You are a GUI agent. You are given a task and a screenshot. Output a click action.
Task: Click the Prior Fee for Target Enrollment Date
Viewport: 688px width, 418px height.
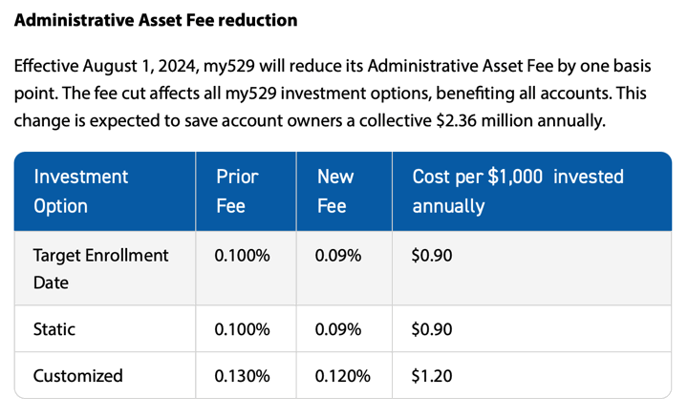[x=243, y=256]
